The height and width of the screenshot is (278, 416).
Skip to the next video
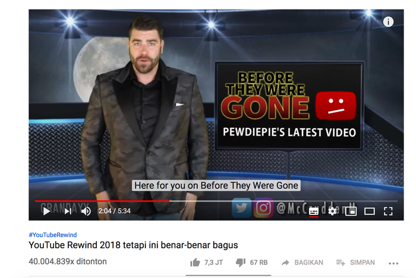[x=68, y=211]
